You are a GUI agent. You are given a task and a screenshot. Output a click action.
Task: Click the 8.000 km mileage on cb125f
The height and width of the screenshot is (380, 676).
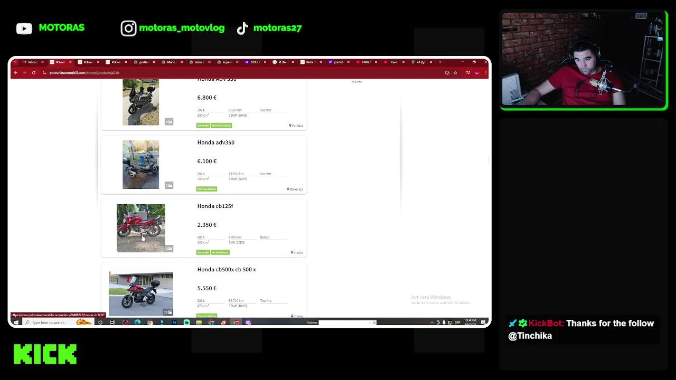click(x=235, y=237)
